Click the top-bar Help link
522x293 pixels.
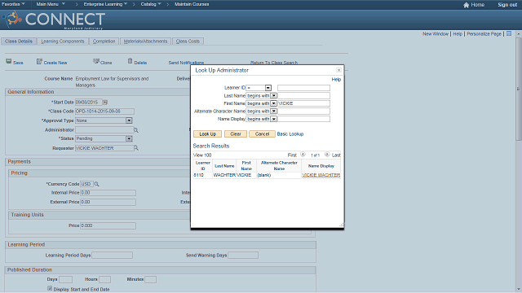click(458, 34)
